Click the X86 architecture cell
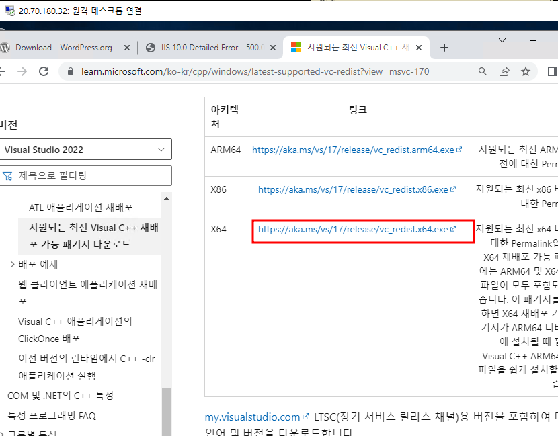This screenshot has width=558, height=436. click(218, 189)
